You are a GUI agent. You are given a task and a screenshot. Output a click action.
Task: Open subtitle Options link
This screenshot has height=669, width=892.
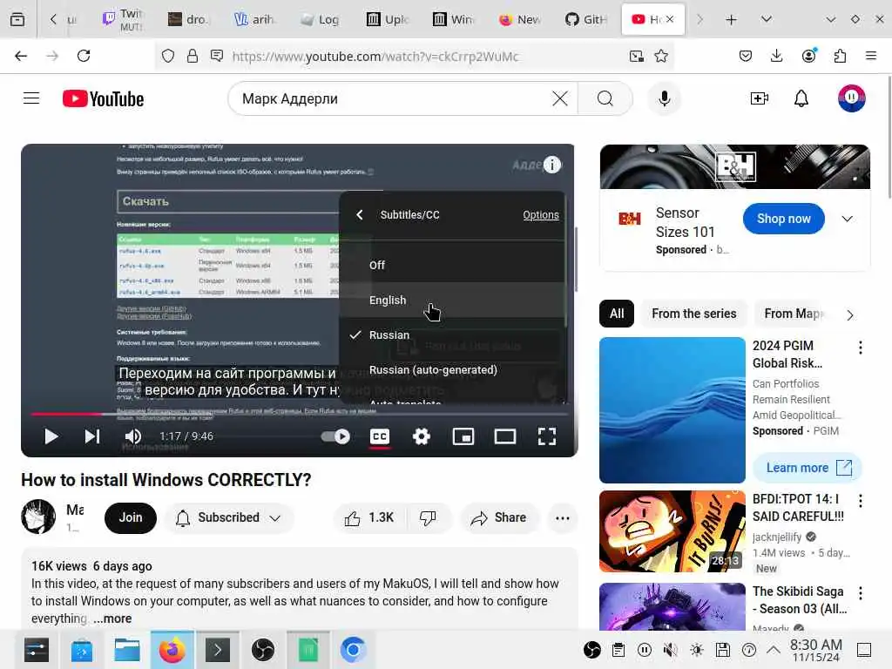(x=540, y=214)
